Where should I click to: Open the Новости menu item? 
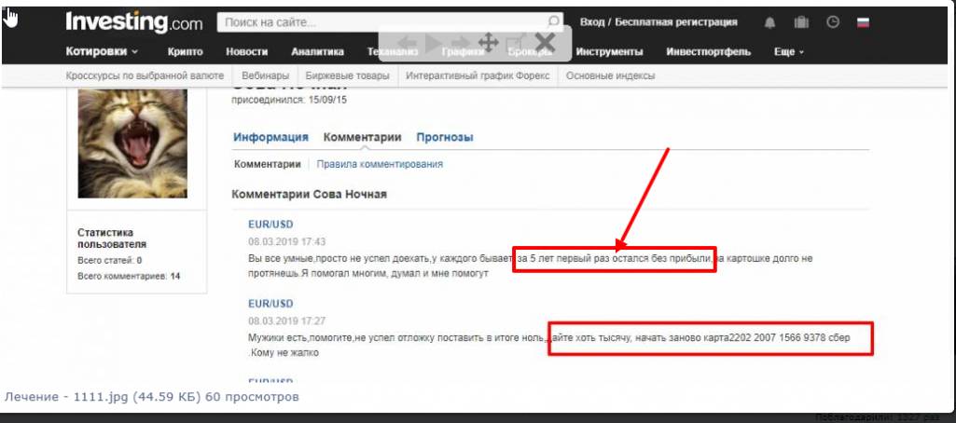[247, 52]
